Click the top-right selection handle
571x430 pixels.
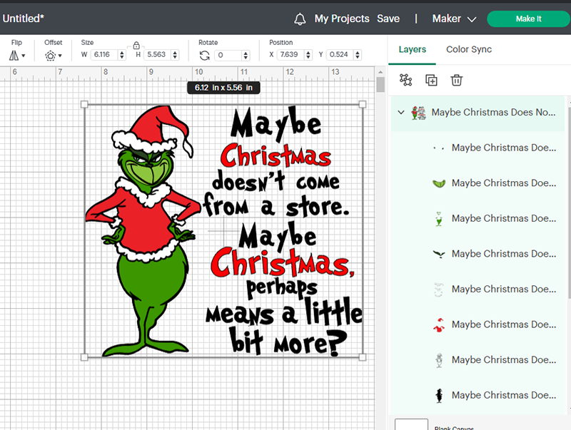(363, 104)
